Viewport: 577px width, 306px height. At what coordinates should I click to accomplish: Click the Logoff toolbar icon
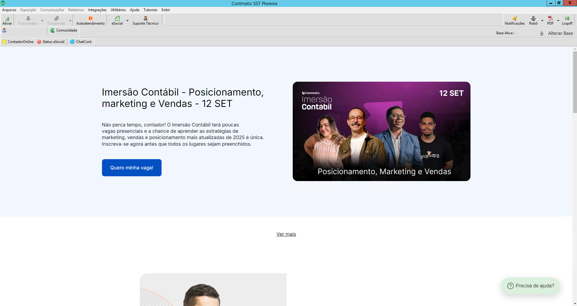click(567, 20)
